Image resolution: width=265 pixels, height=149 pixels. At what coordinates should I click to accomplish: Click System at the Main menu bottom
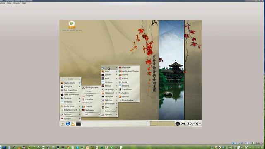[x=70, y=119]
